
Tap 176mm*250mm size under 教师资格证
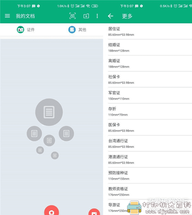[119, 195]
